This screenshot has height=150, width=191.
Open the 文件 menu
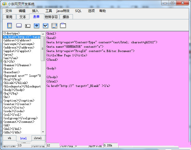(9, 11)
